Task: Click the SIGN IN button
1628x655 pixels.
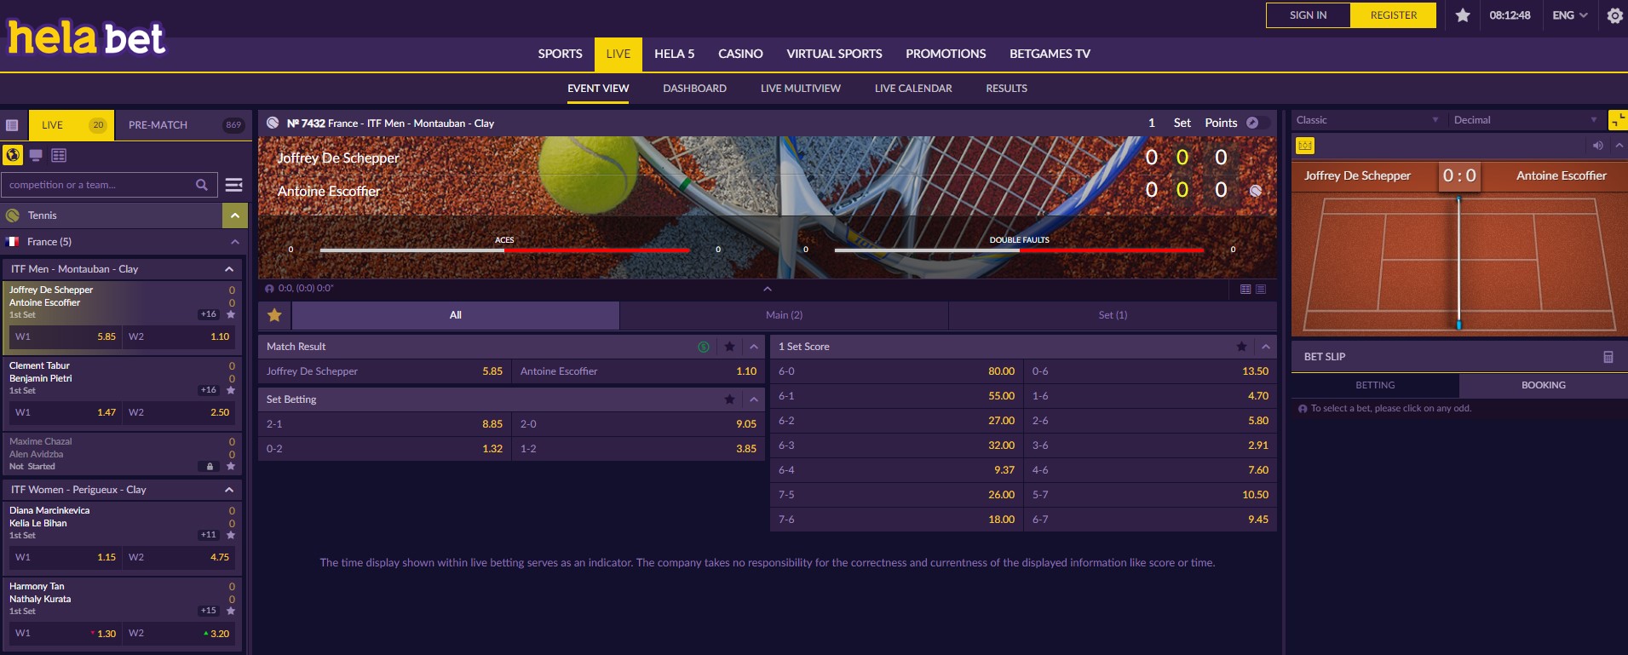Action: click(x=1308, y=15)
